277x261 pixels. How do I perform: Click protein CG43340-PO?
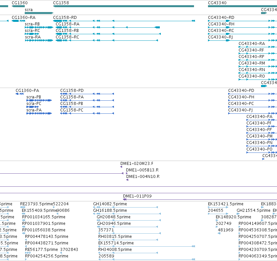click(x=259, y=150)
